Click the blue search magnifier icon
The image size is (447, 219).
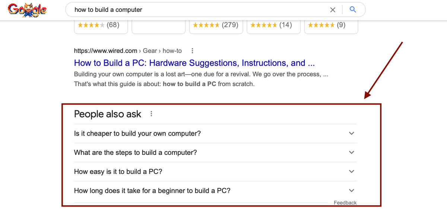click(x=353, y=10)
